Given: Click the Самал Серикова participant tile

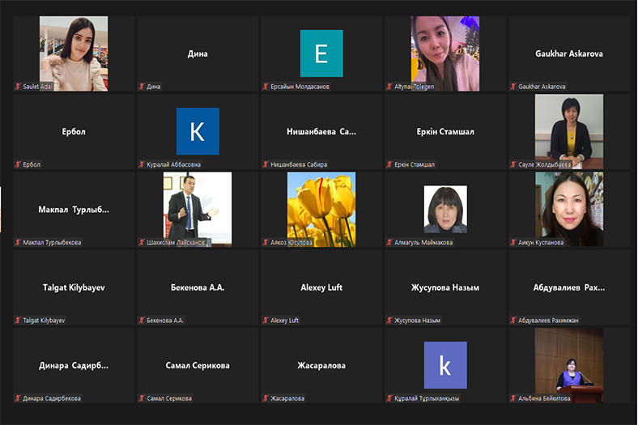Looking at the screenshot, I should 198,365.
